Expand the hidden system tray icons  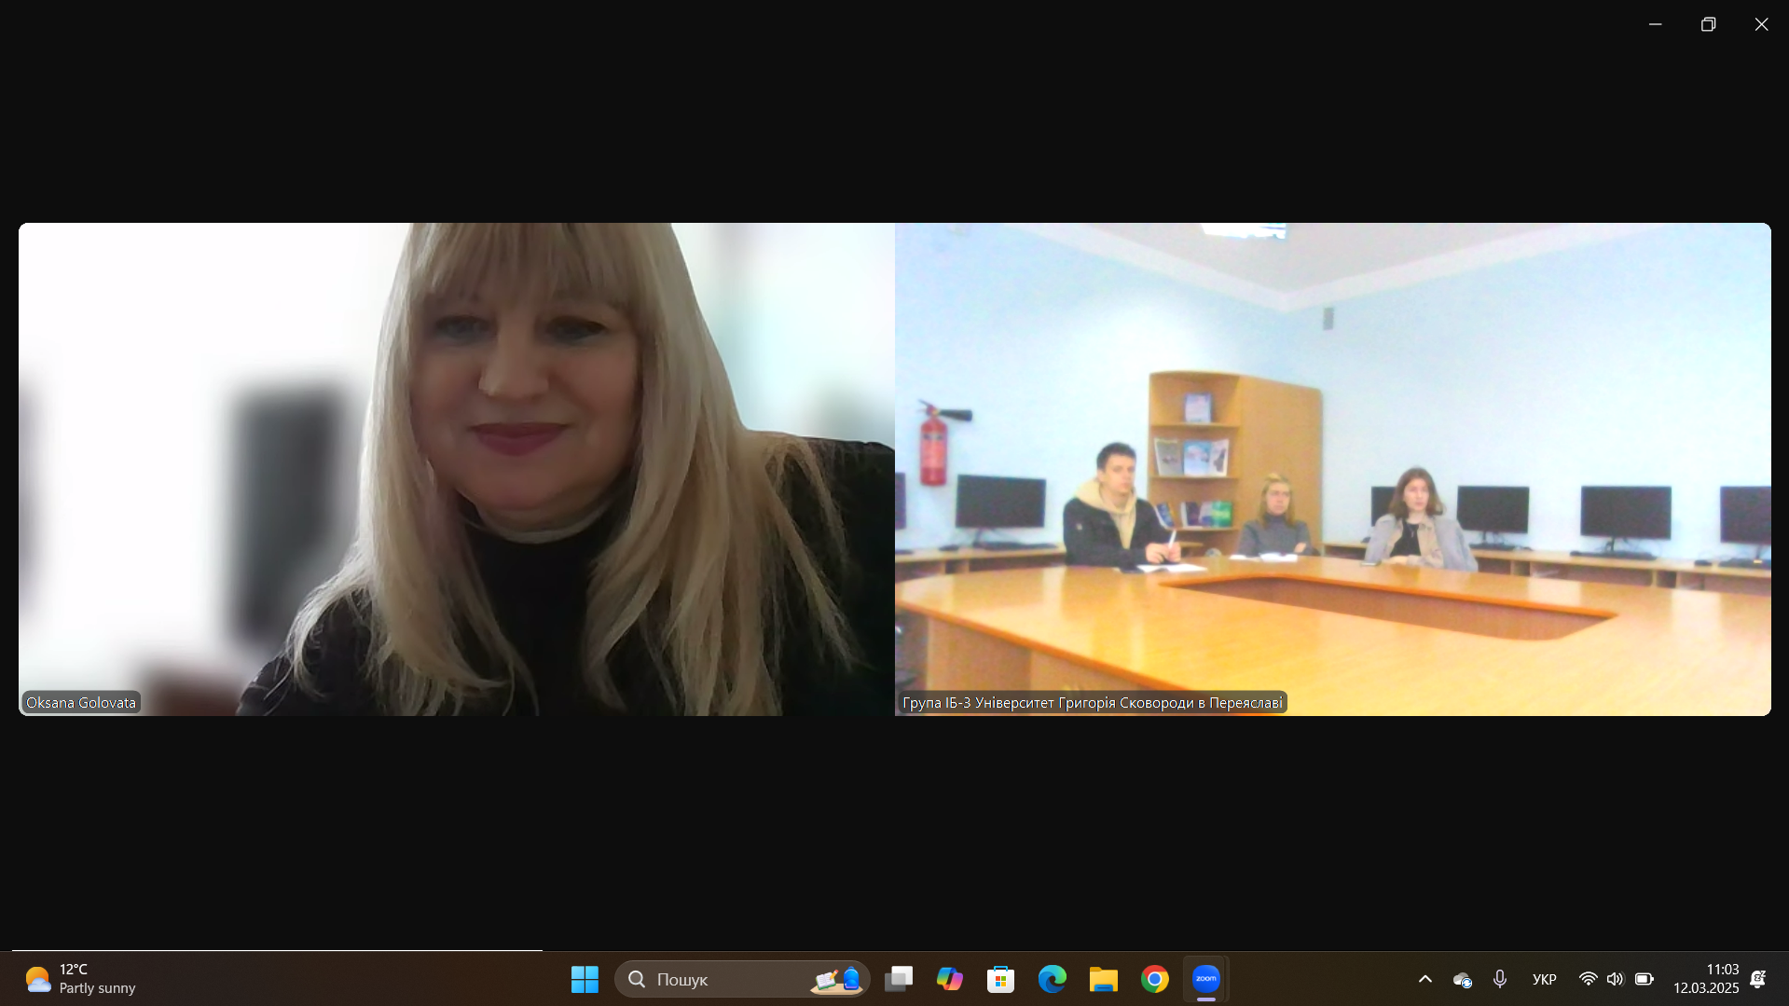(x=1424, y=979)
